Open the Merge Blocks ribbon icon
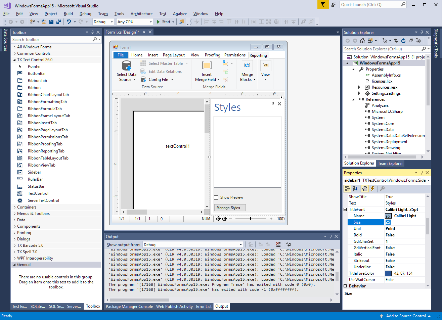This screenshot has height=320, width=442. (x=247, y=65)
